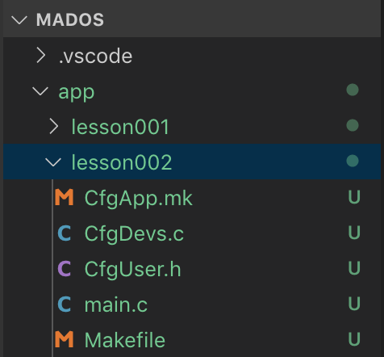
Task: Click the orange M icon beside CfgApp.mk
Action: (64, 197)
